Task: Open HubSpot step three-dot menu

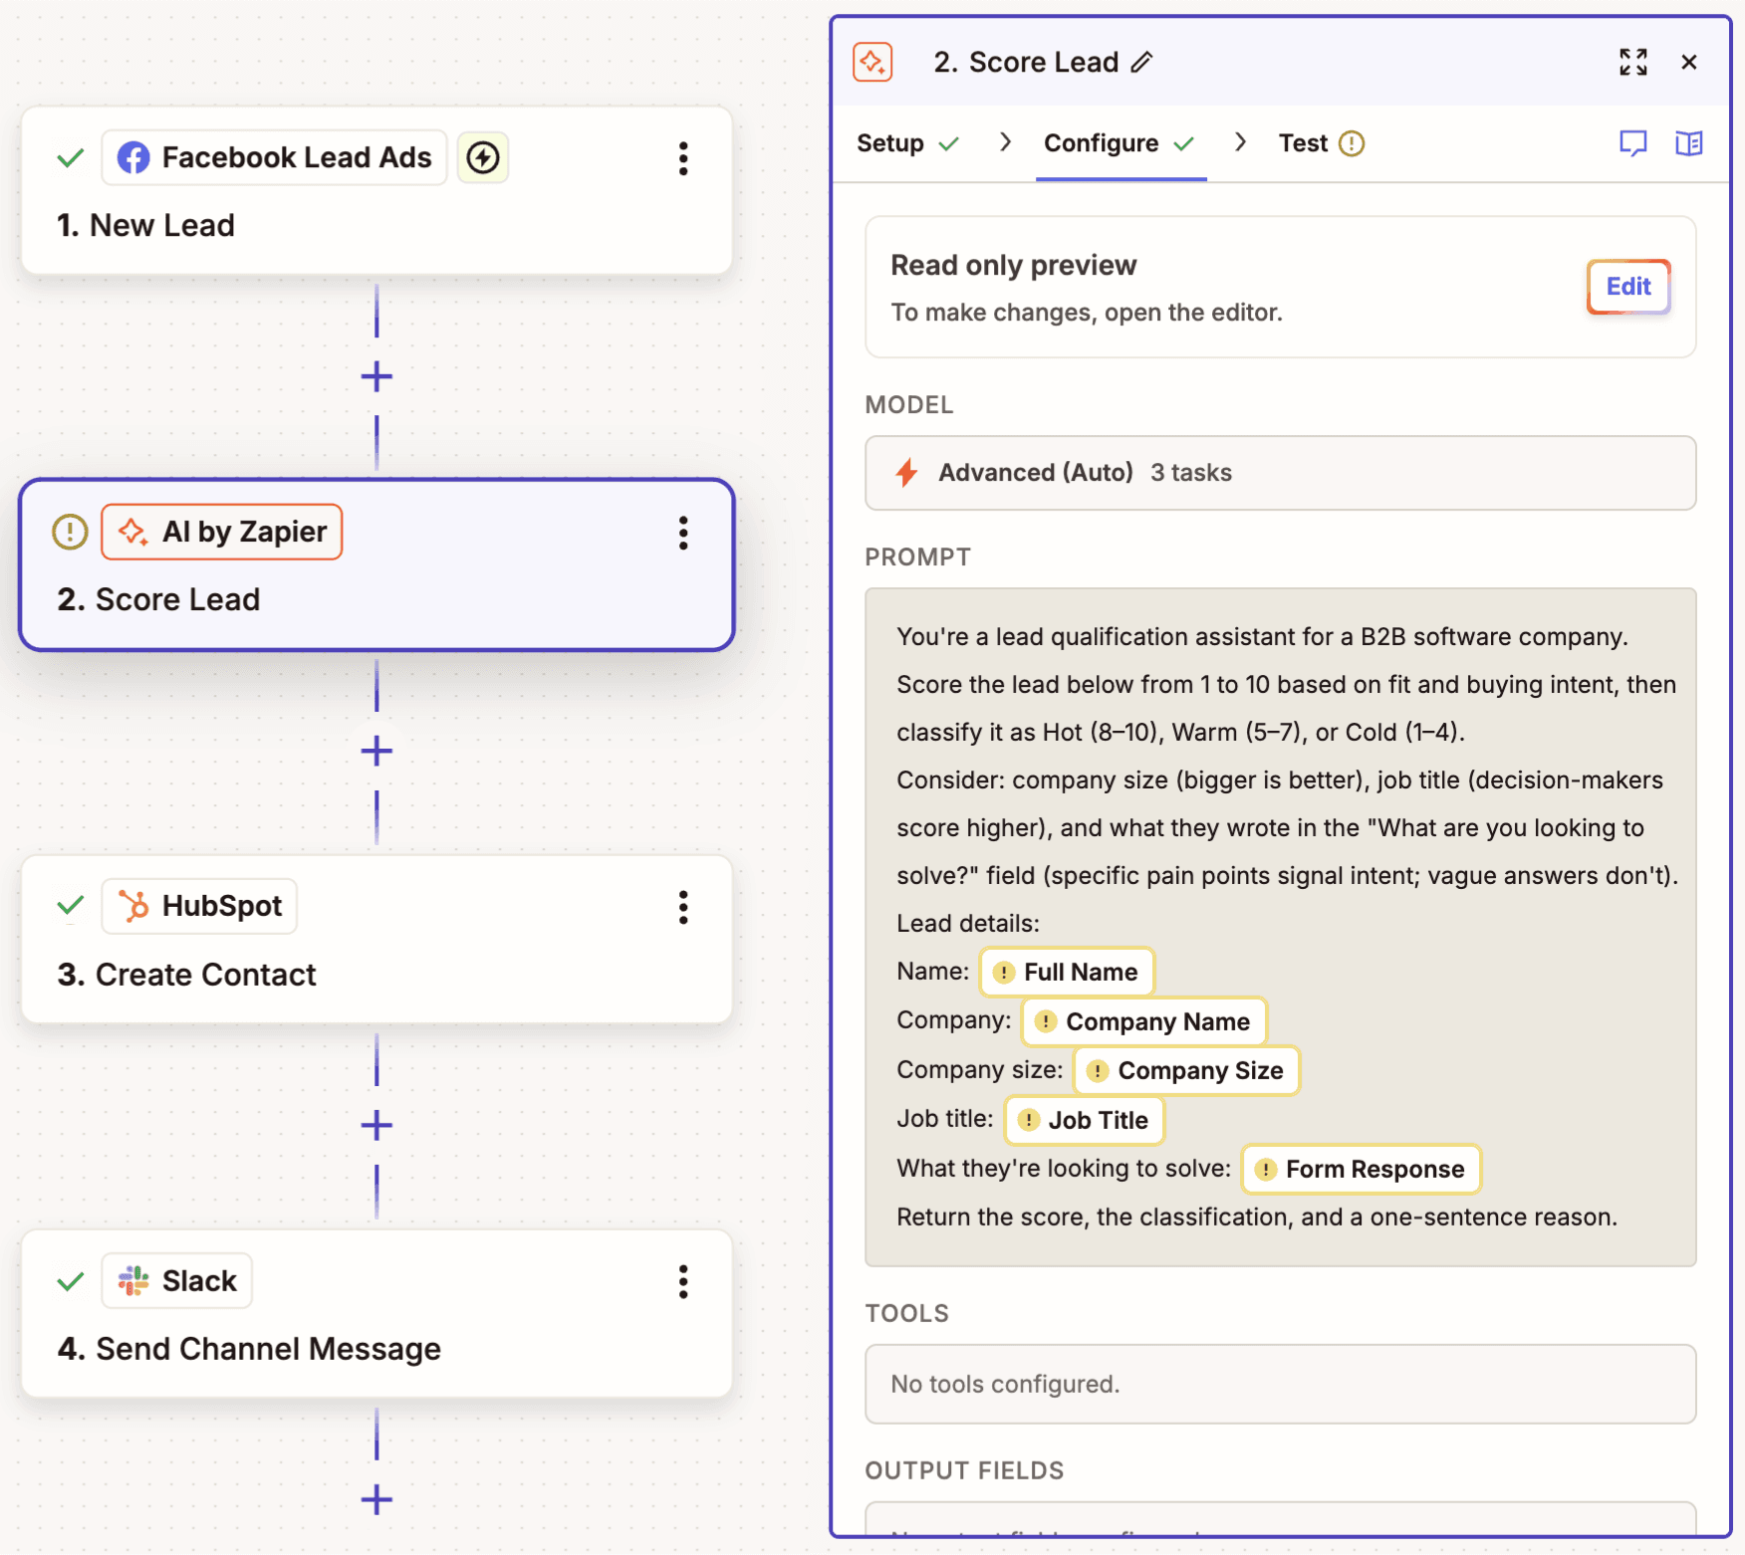Action: [683, 907]
